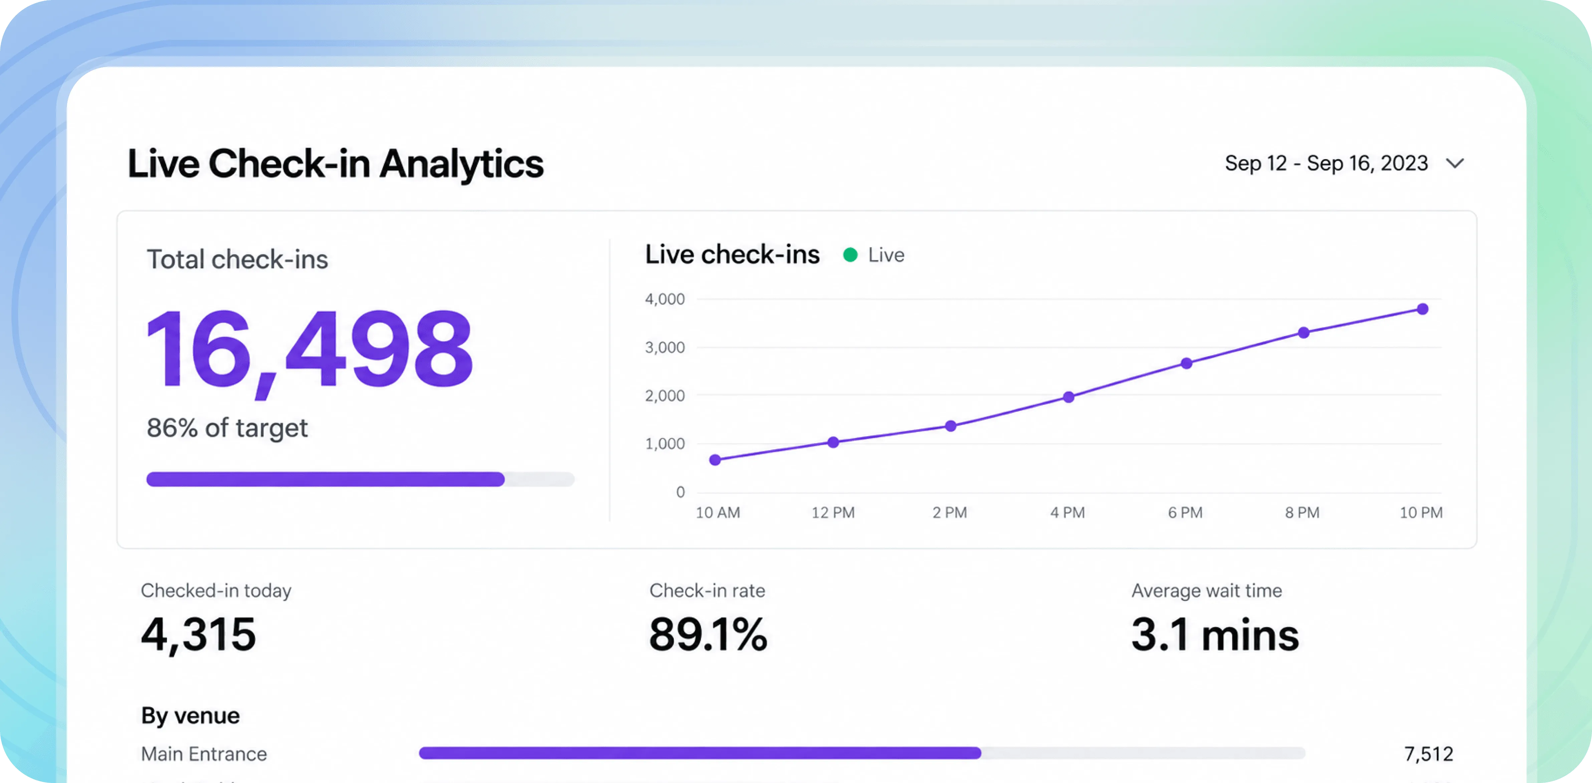Click the Checked-in today label
Viewport: 1592px width, 783px height.
[216, 591]
